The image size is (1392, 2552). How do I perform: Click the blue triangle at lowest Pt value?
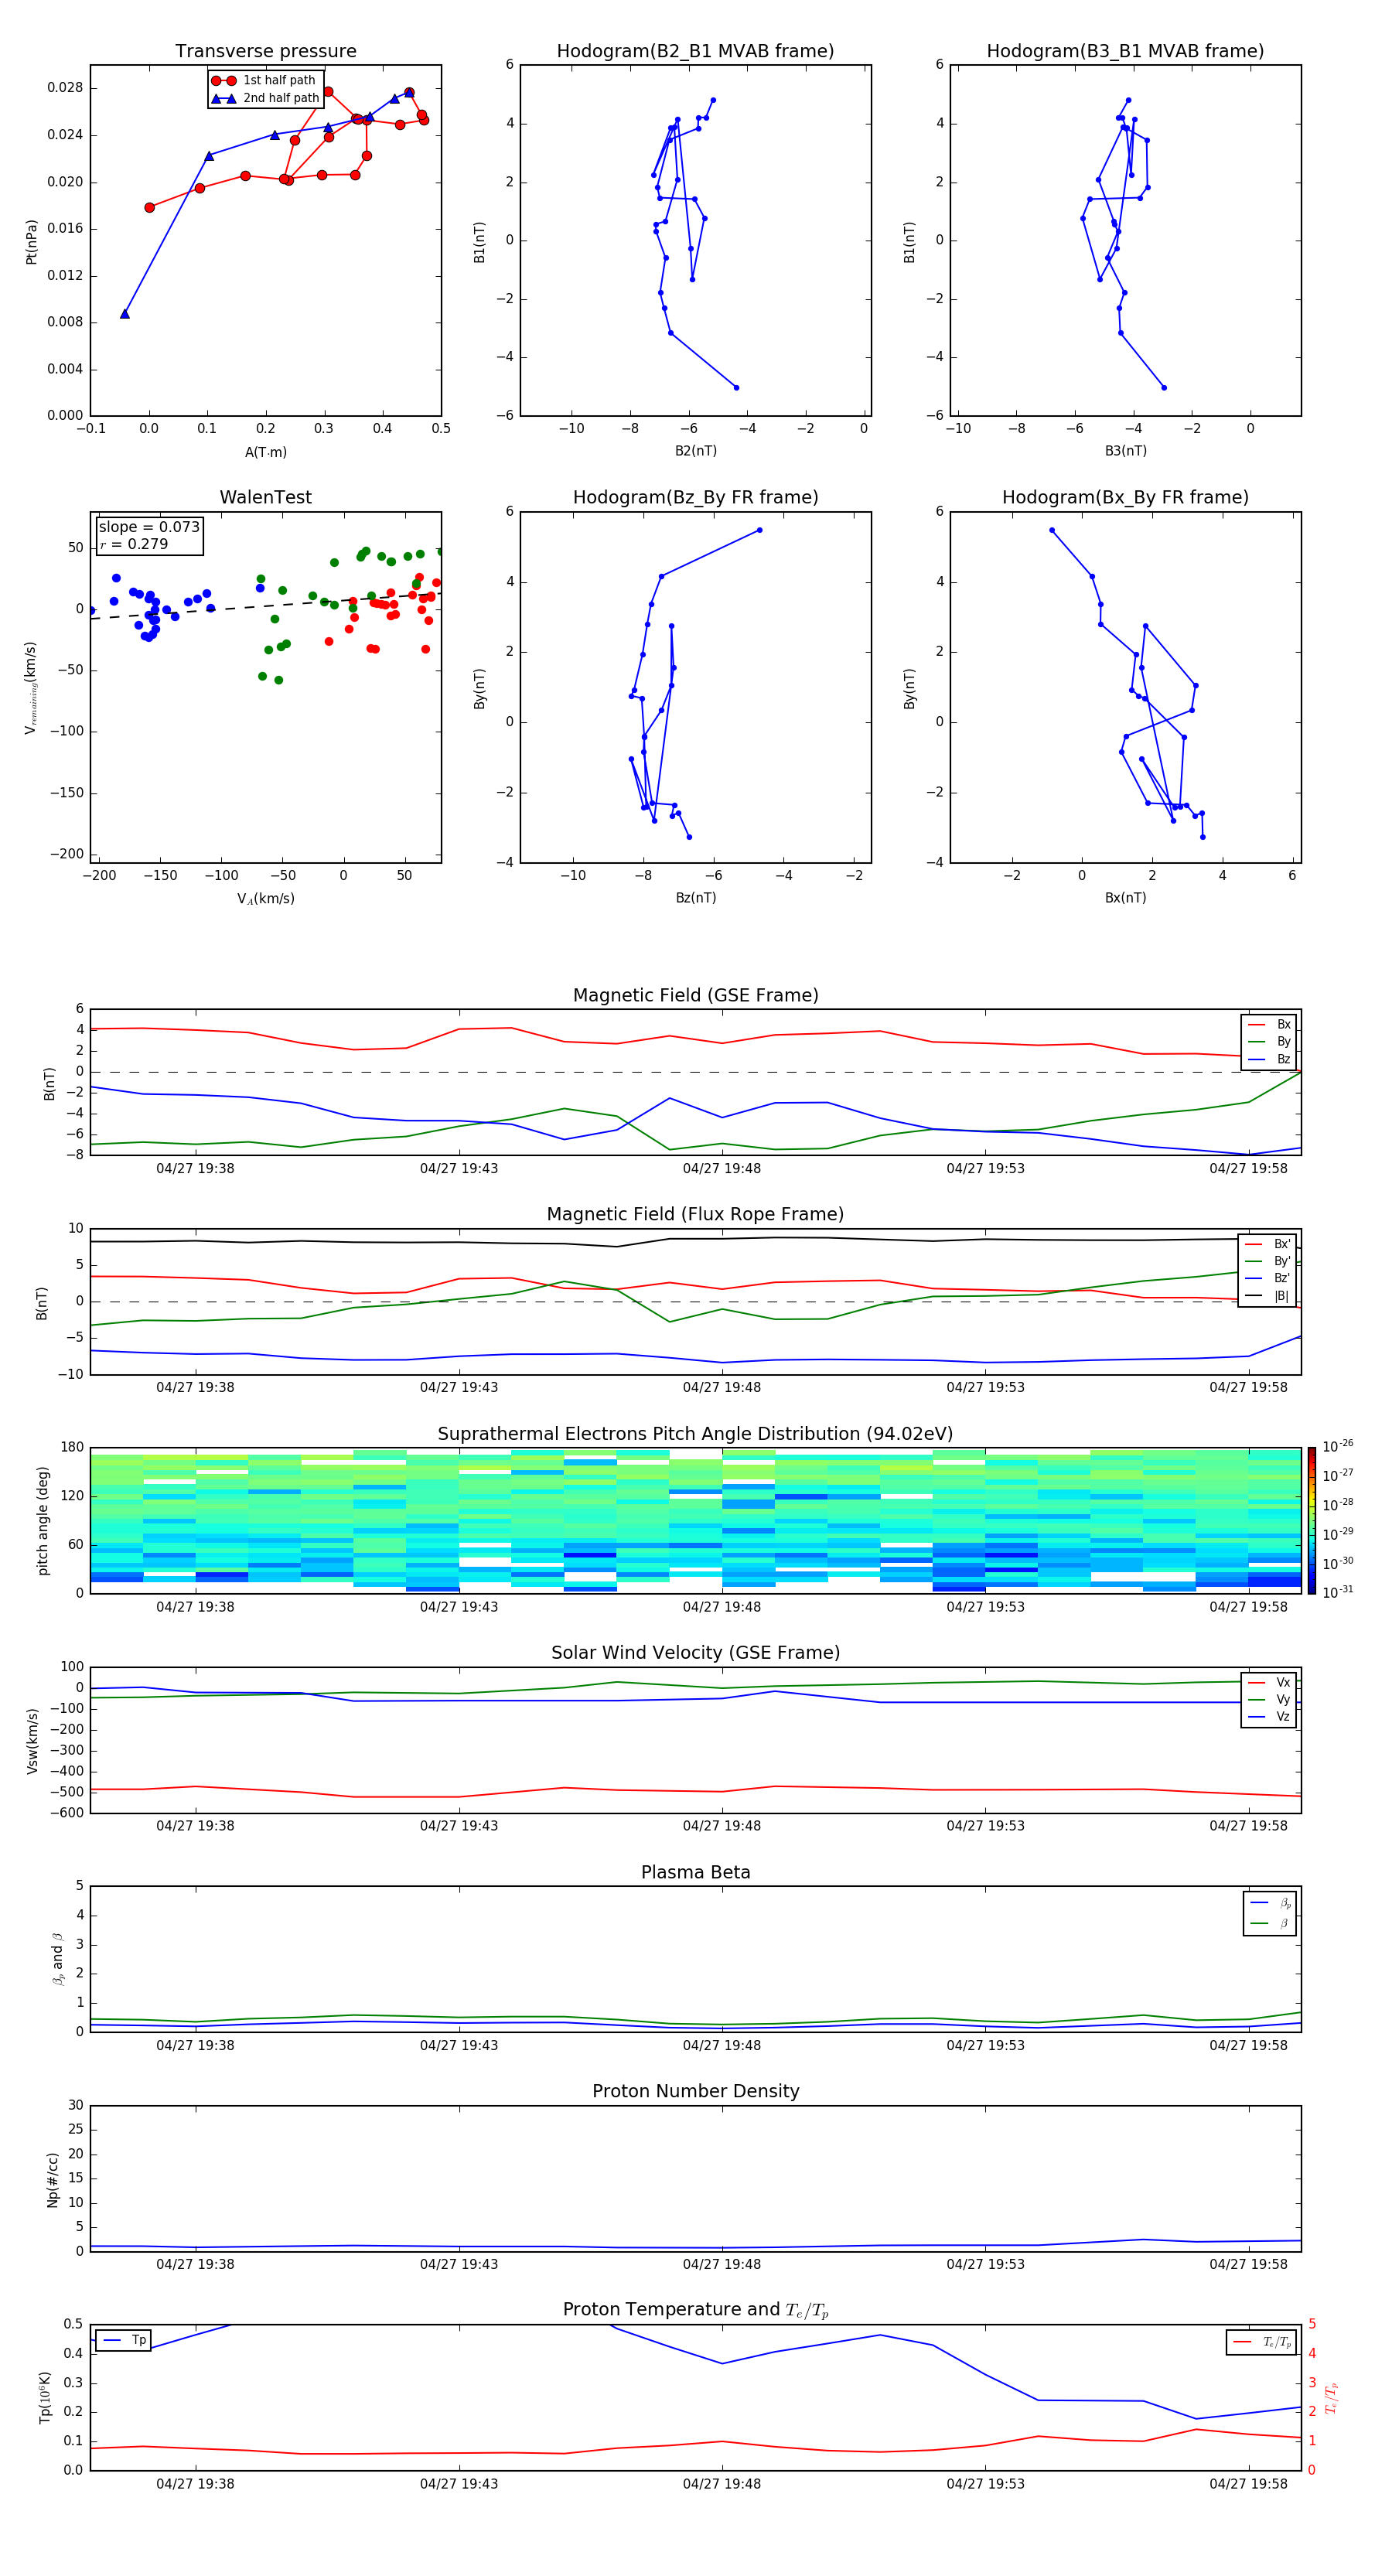[x=125, y=314]
